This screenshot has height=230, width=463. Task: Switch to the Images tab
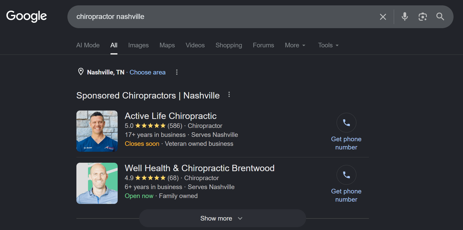pos(138,45)
